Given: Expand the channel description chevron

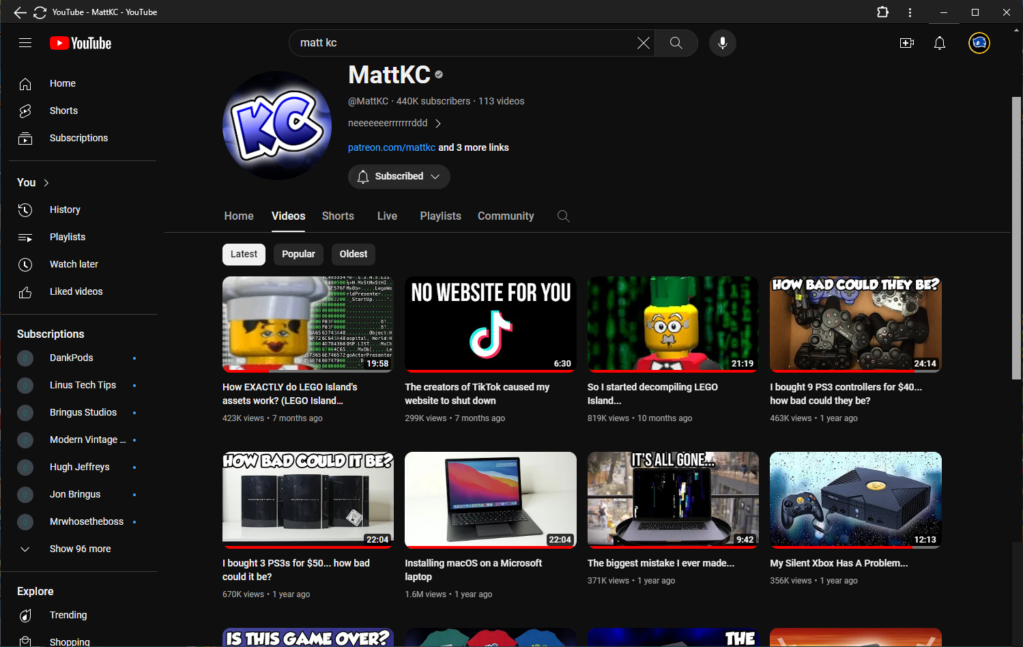Looking at the screenshot, I should pyautogui.click(x=438, y=124).
